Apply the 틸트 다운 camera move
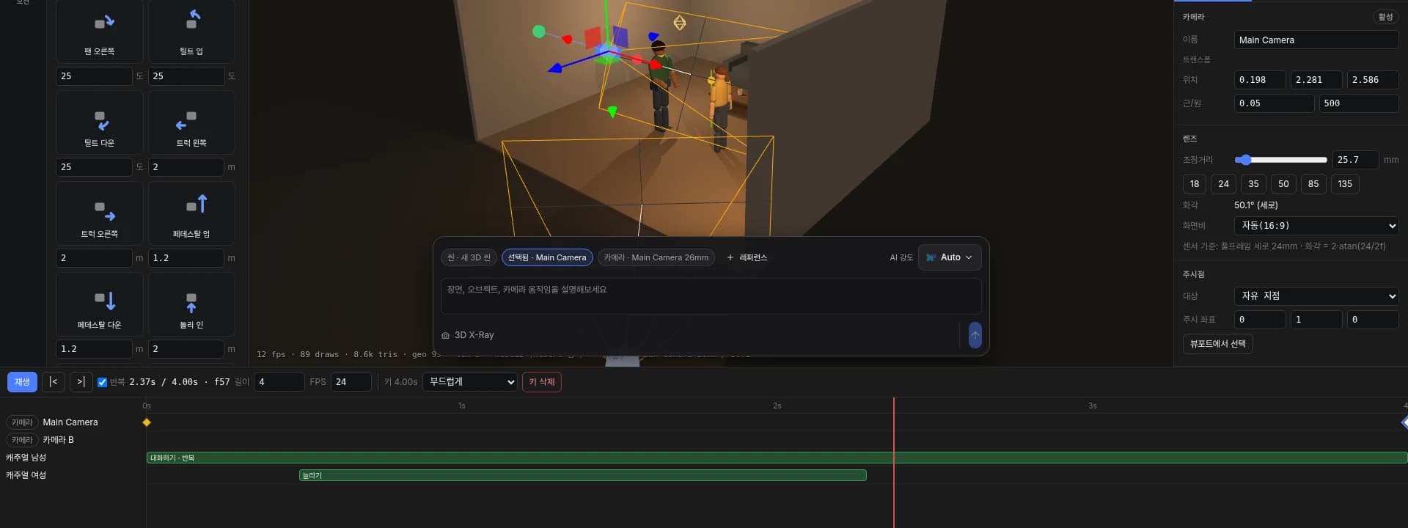The image size is (1408, 528). tap(100, 122)
